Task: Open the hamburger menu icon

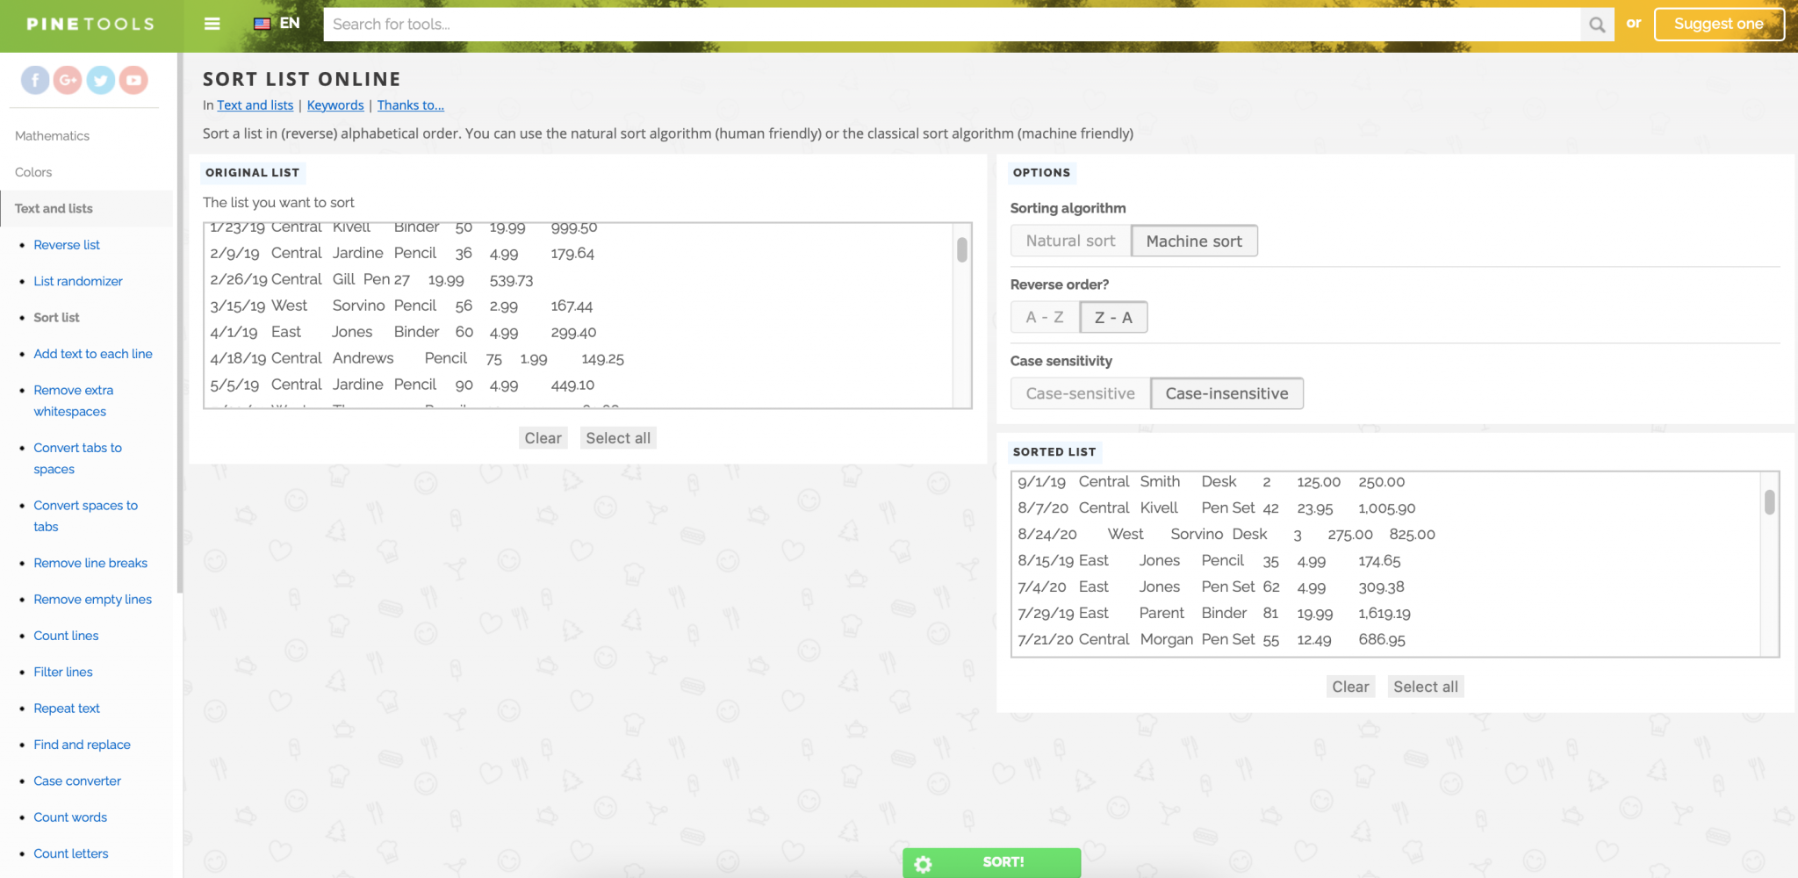Action: pos(212,24)
